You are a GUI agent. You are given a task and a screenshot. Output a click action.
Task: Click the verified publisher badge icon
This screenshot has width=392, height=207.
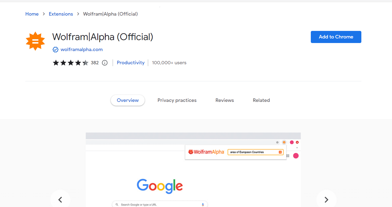click(55, 49)
